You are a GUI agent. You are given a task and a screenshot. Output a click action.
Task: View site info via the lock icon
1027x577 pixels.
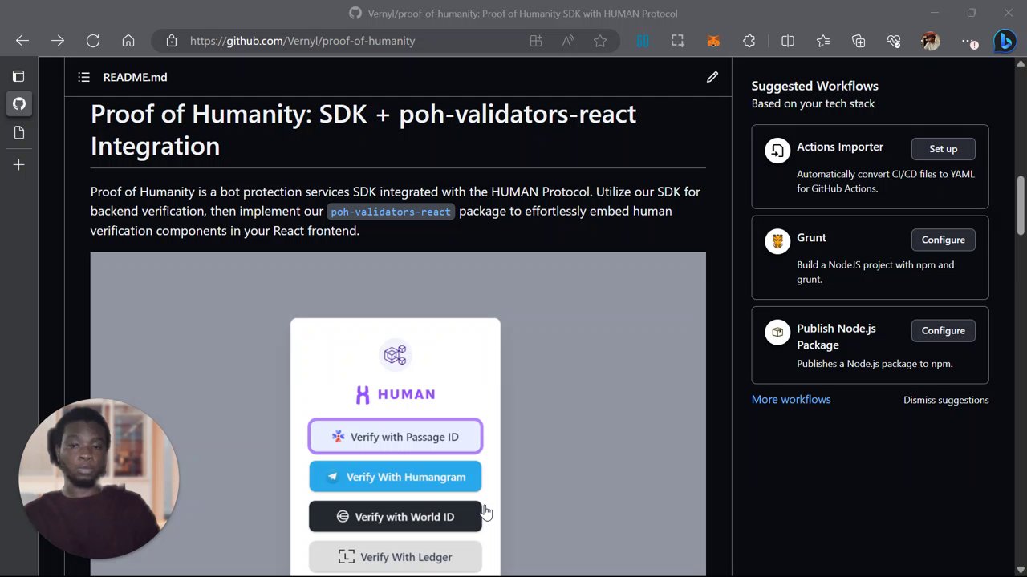[171, 41]
